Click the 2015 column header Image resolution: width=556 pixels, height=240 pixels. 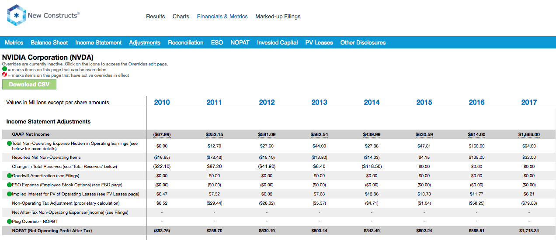point(424,103)
